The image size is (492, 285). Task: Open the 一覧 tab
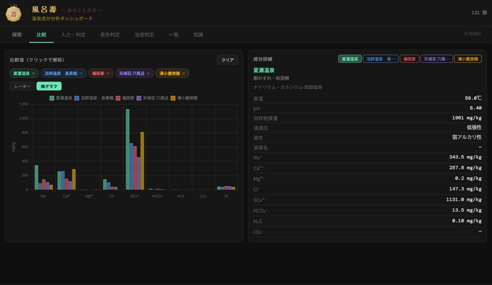[x=173, y=35]
